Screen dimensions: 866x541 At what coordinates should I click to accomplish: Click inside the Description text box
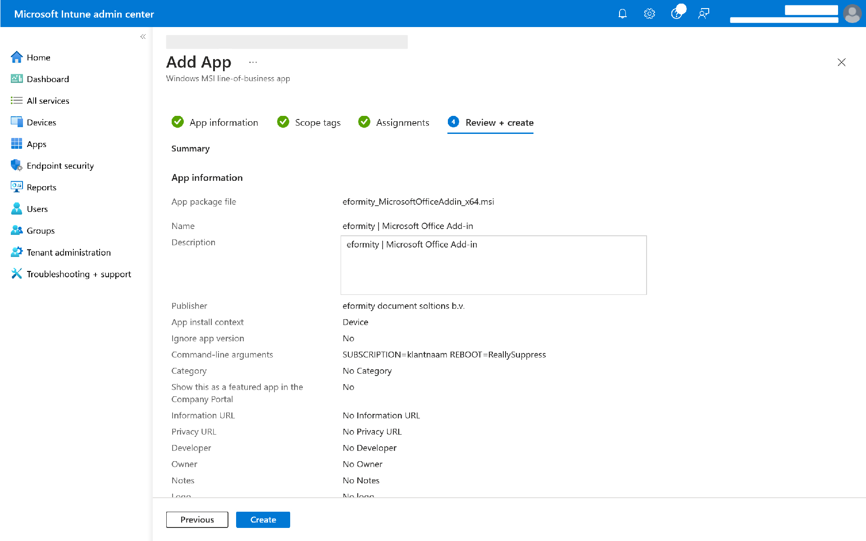click(x=493, y=265)
